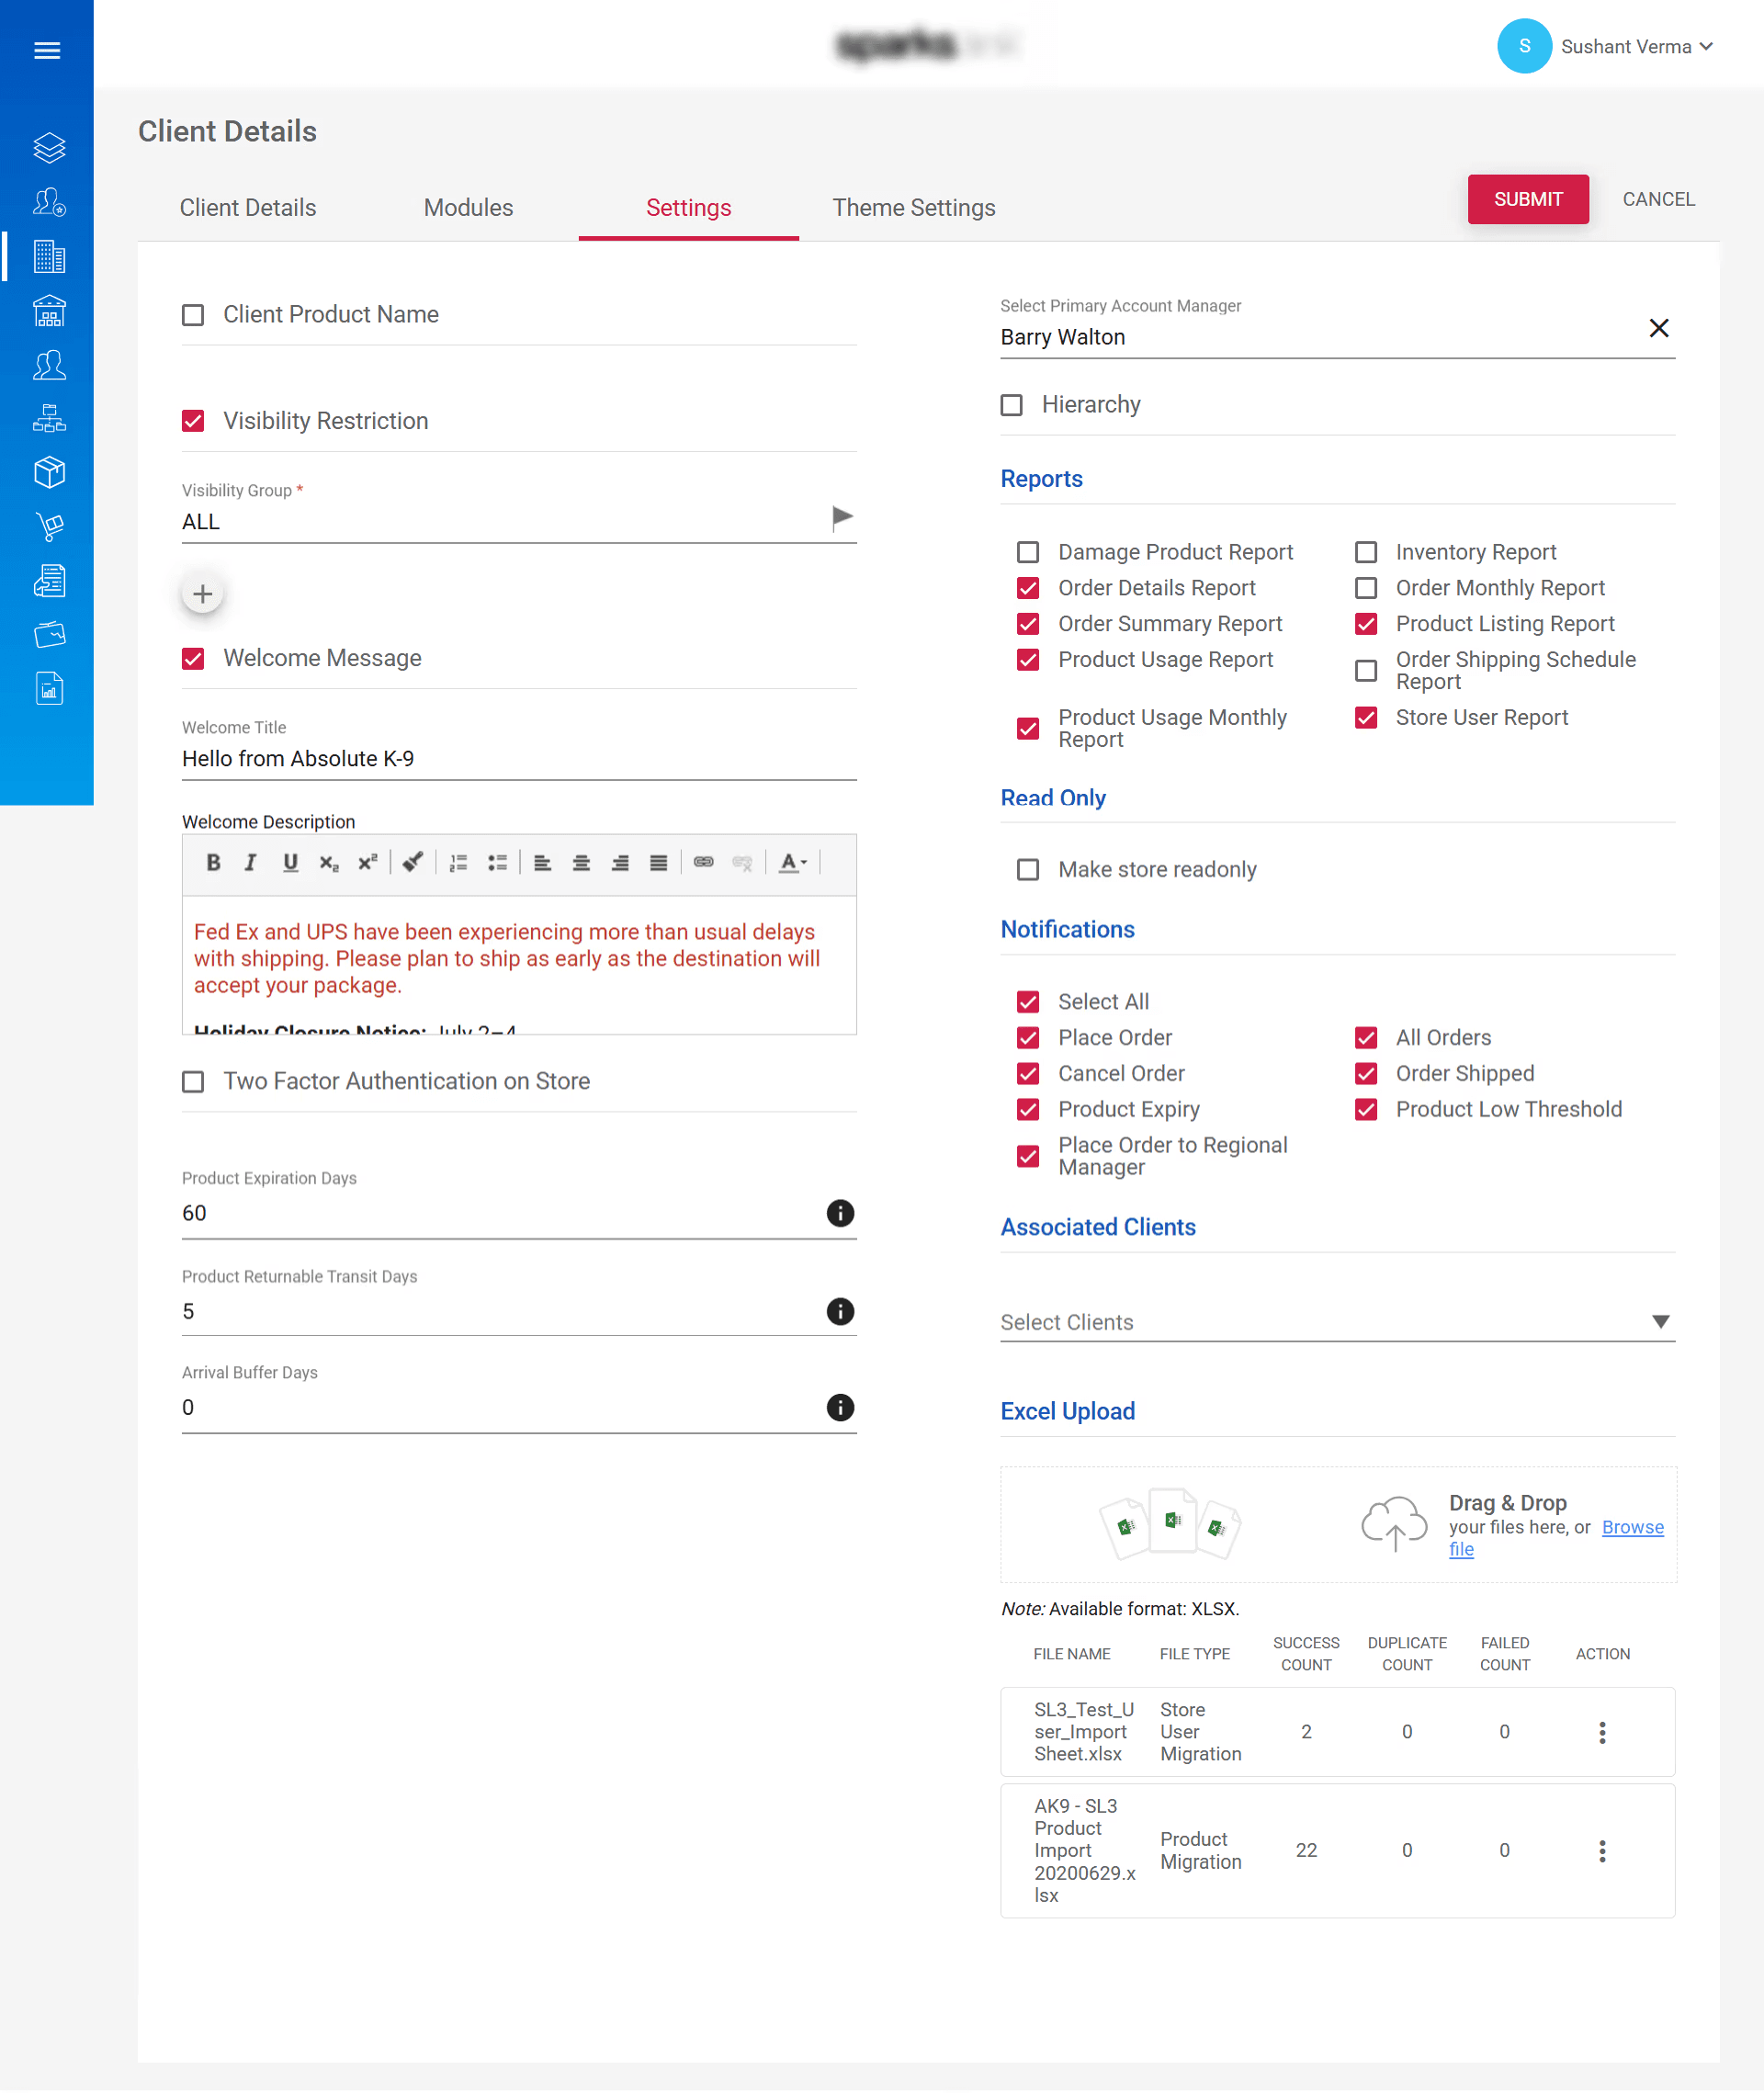Apply bold formatting in the welcome description editor
This screenshot has height=2093, width=1764.
tap(213, 862)
